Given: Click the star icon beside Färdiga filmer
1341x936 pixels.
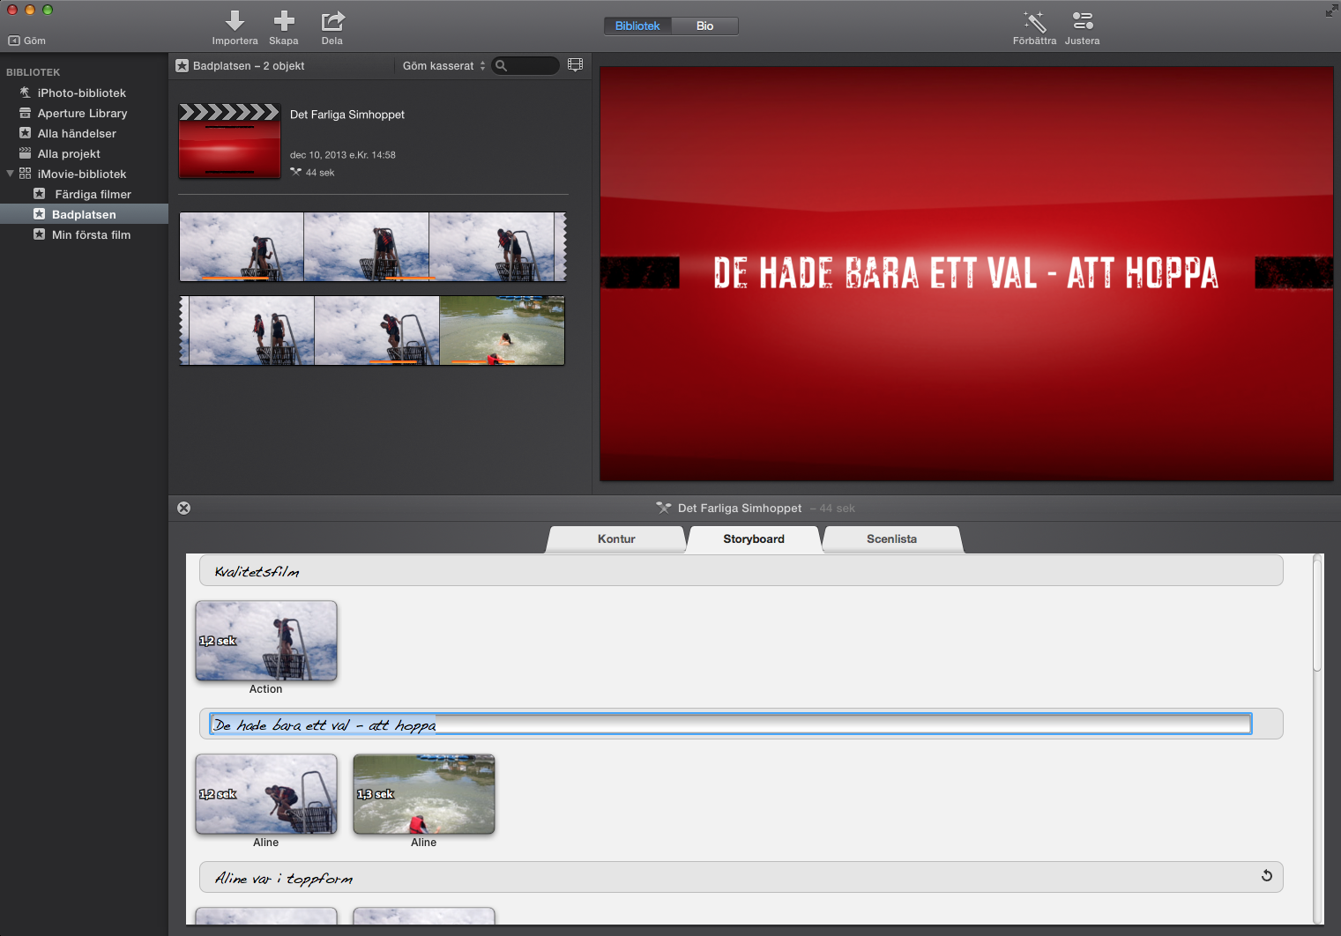Looking at the screenshot, I should pos(39,194).
